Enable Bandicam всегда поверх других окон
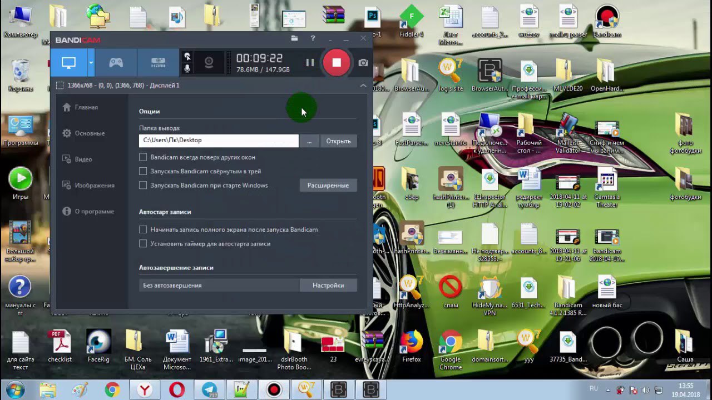Viewport: 712px width, 400px height. (143, 157)
